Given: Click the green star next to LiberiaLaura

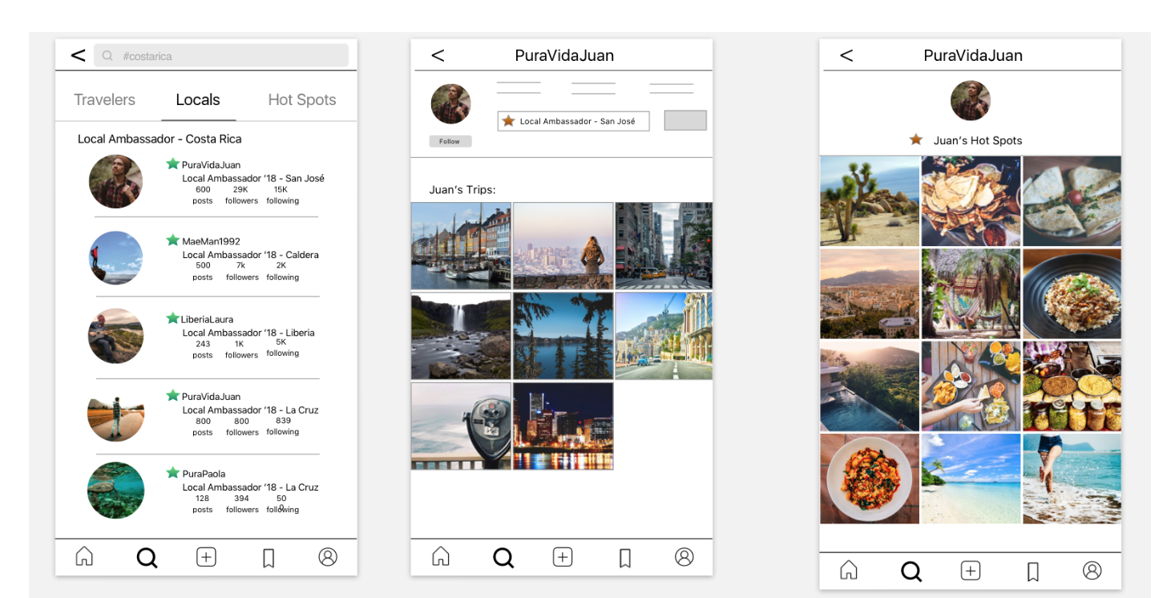Looking at the screenshot, I should click(x=172, y=318).
